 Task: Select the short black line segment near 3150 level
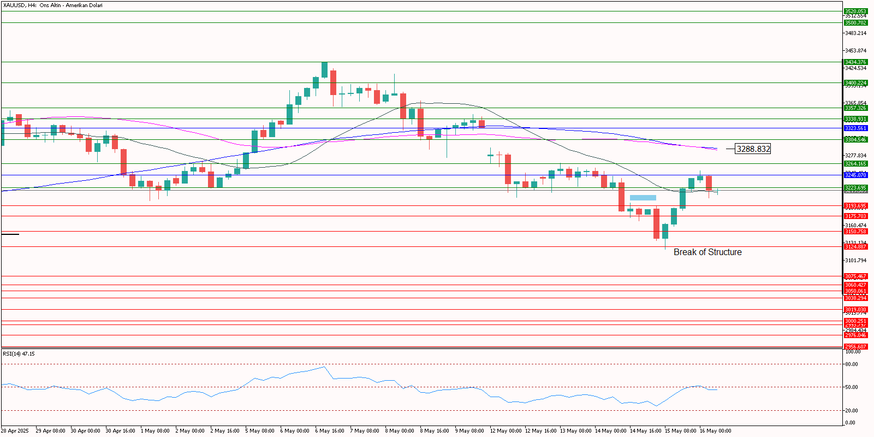click(10, 234)
